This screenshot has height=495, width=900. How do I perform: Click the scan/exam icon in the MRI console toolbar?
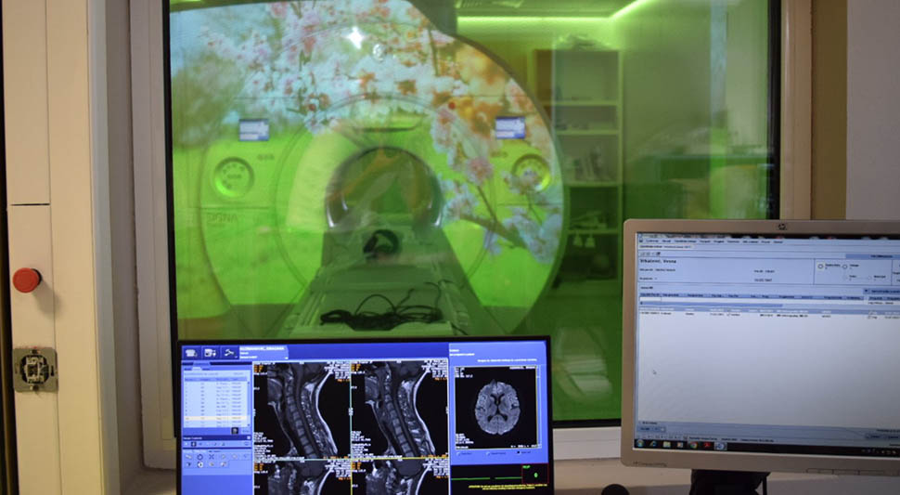pos(210,353)
